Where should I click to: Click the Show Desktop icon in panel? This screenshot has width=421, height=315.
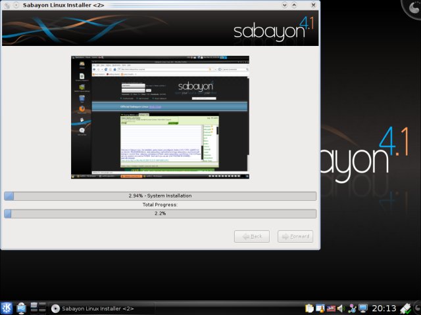click(x=21, y=308)
